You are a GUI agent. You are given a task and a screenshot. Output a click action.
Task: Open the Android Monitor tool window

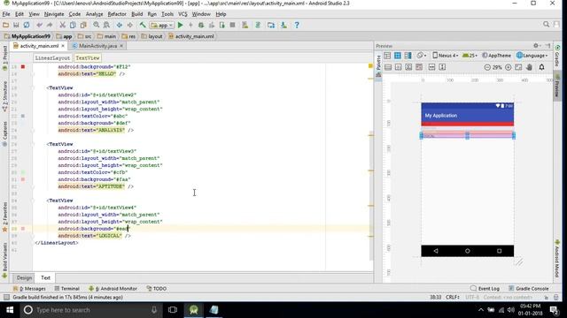[113, 289]
